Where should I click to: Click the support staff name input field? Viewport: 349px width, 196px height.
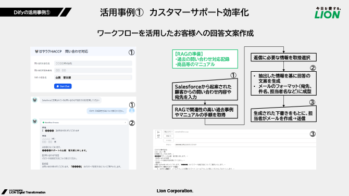(x=93, y=77)
